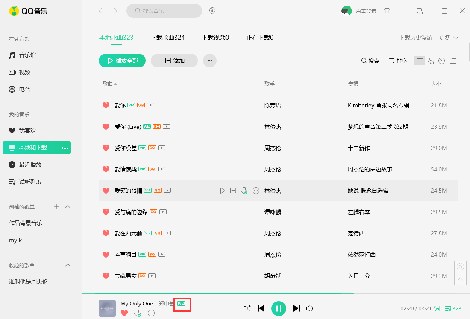Open the skin/theme shirt icon
This screenshot has height=319, width=470.
387,11
